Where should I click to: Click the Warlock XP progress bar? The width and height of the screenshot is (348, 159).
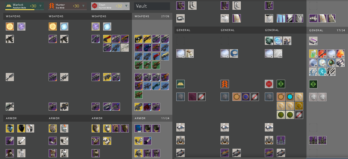pos(24,9)
